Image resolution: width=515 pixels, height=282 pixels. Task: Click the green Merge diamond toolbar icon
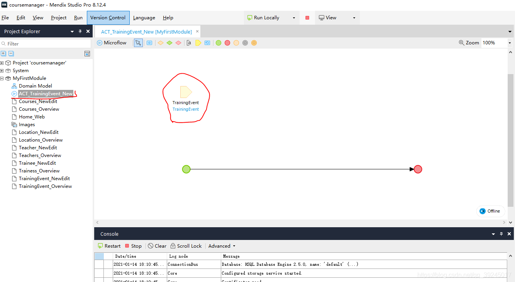[x=169, y=43]
